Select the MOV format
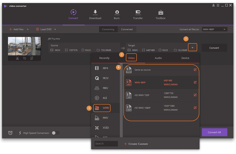 (105, 78)
